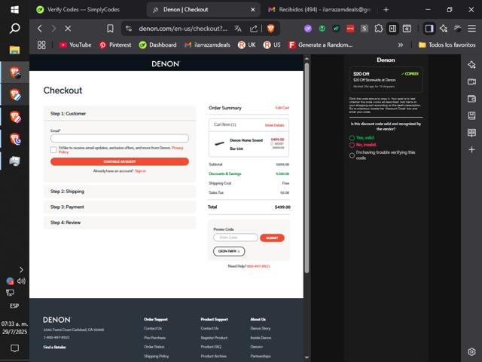Open the YouTube bookmark

point(75,45)
